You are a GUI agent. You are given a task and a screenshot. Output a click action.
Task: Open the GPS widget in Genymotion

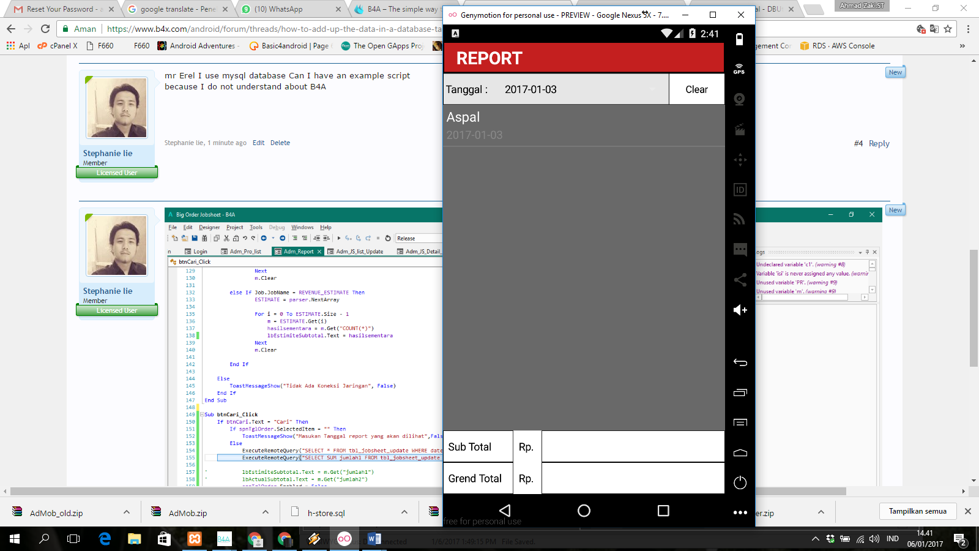point(739,69)
